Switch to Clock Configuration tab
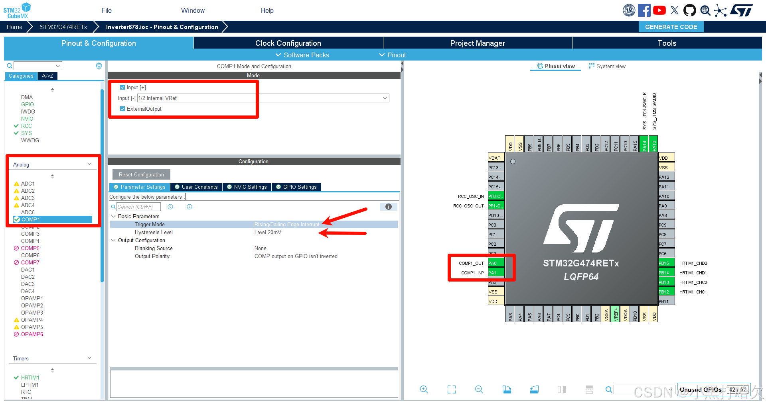The height and width of the screenshot is (405, 766). tap(288, 43)
